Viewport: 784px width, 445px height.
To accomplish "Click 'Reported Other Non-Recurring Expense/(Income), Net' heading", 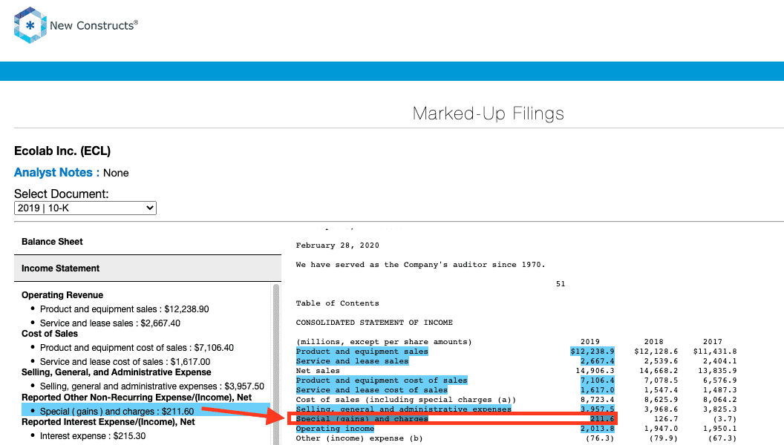I will [137, 398].
